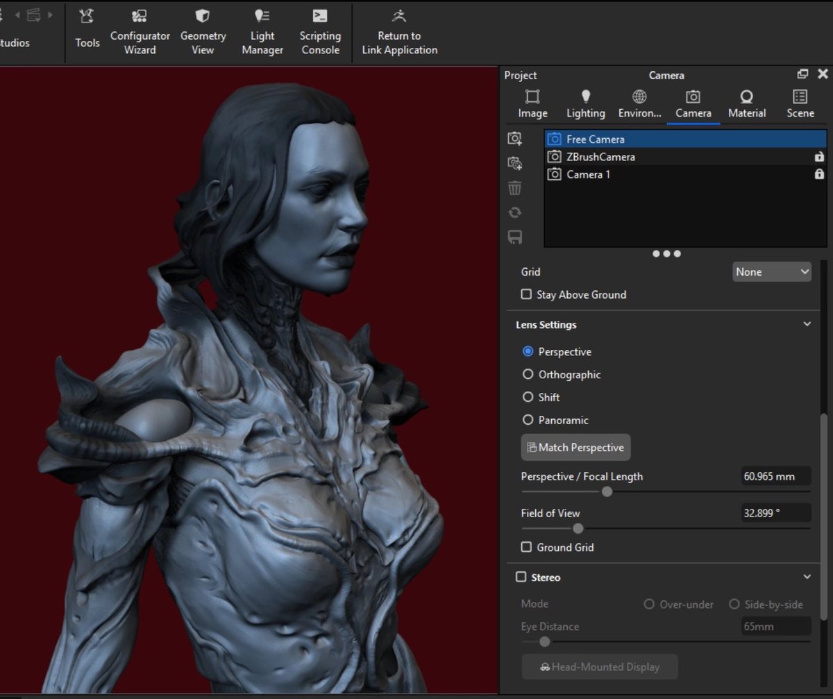The width and height of the screenshot is (833, 699).
Task: Click the Field of View slider handle
Action: [578, 528]
